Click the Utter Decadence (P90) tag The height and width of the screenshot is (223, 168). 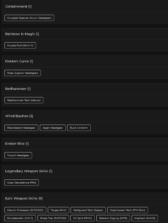[x=22, y=183]
